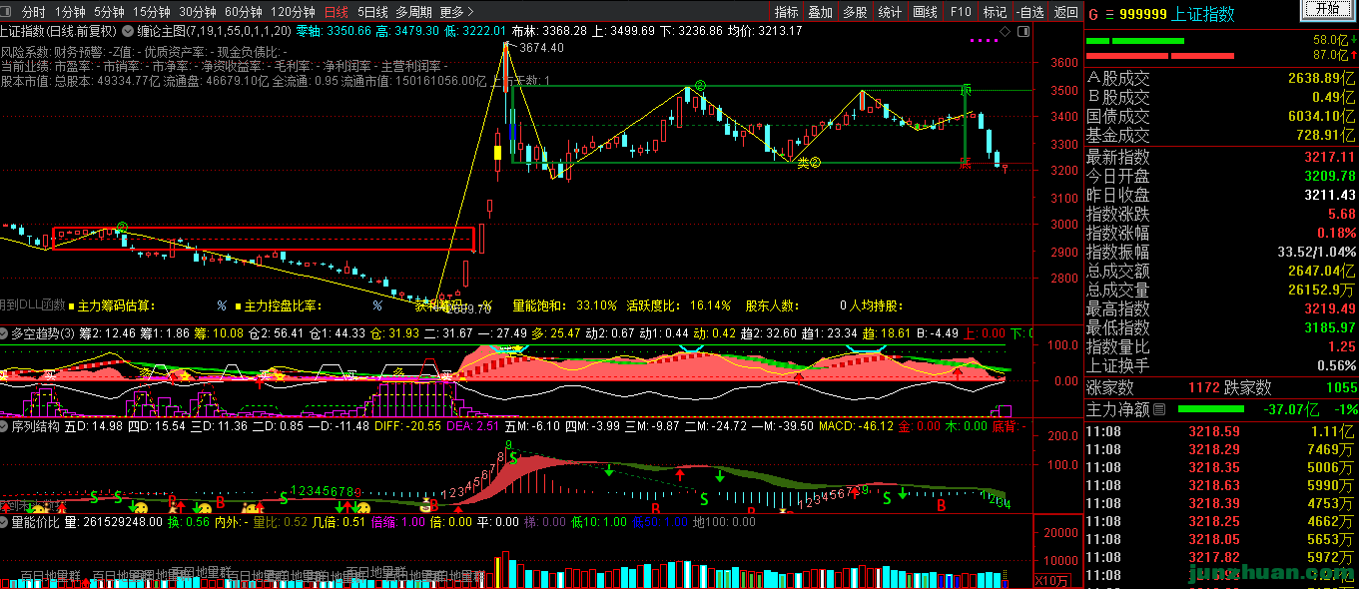Image resolution: width=1359 pixels, height=589 pixels.
Task: Switch to 分时 chart period
Action: pyautogui.click(x=33, y=12)
